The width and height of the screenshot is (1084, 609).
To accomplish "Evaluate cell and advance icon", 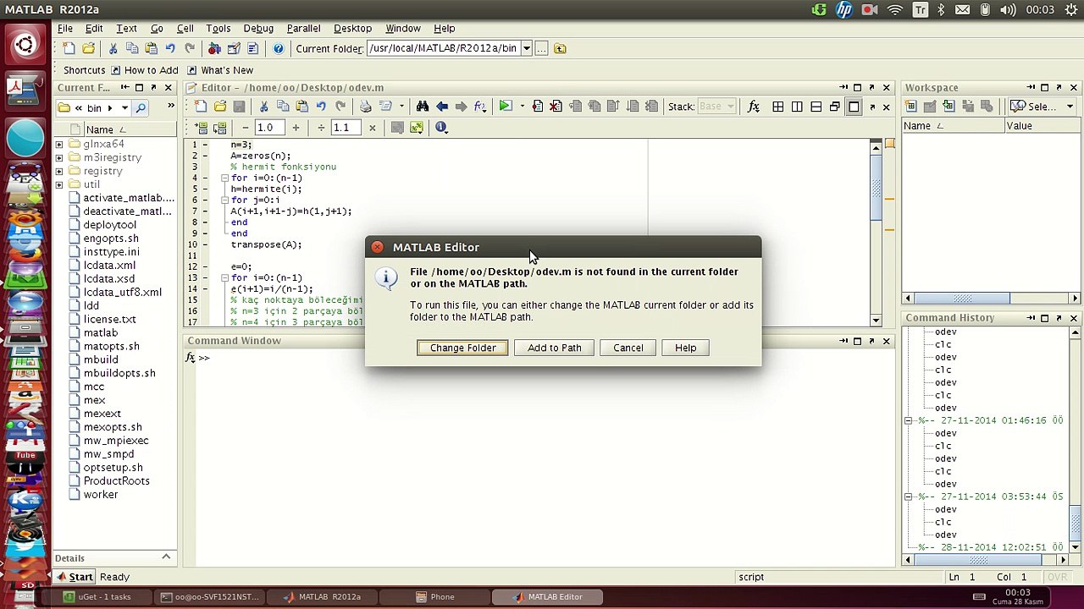I will pos(219,128).
